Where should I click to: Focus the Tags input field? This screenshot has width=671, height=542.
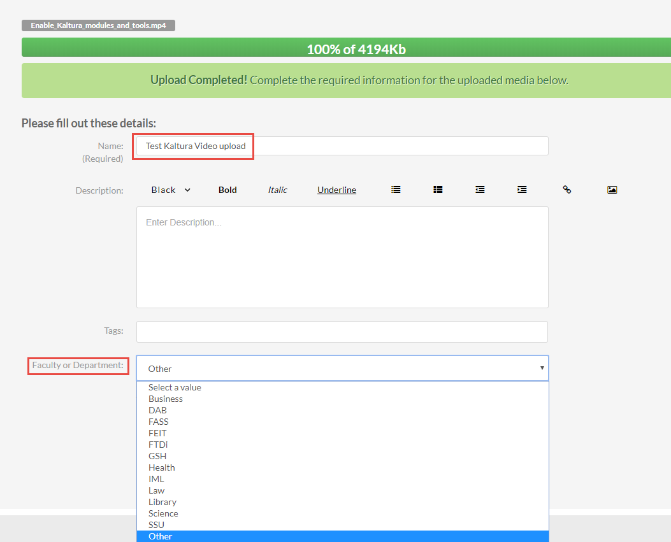342,331
